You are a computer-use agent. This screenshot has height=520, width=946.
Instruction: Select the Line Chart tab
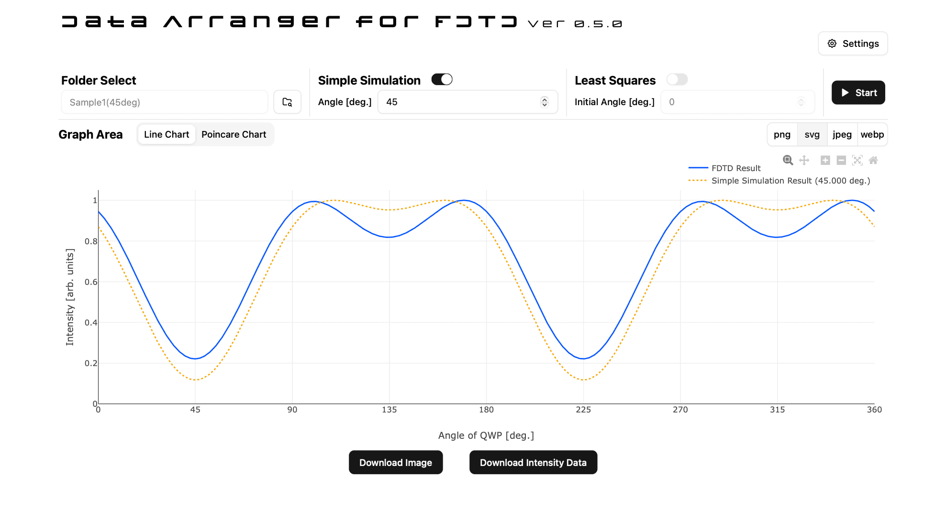coord(167,134)
